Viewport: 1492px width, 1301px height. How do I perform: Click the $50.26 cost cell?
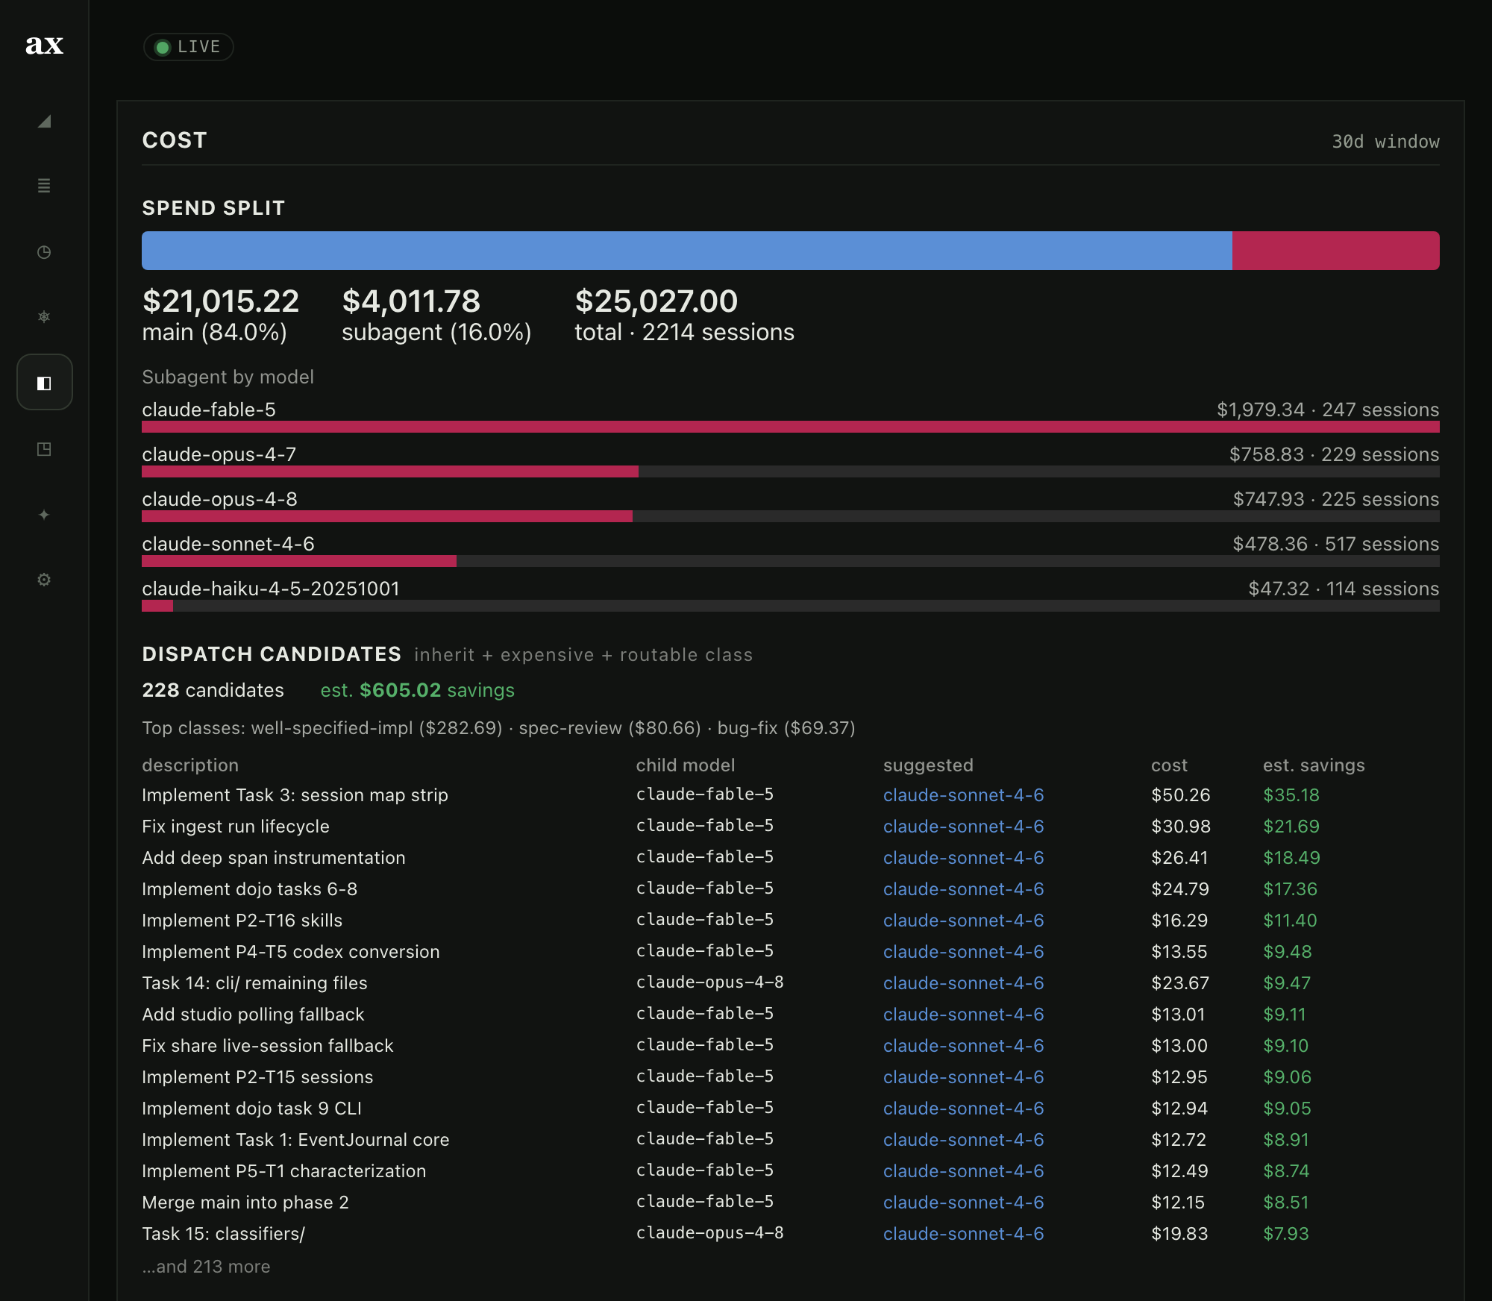tap(1180, 795)
